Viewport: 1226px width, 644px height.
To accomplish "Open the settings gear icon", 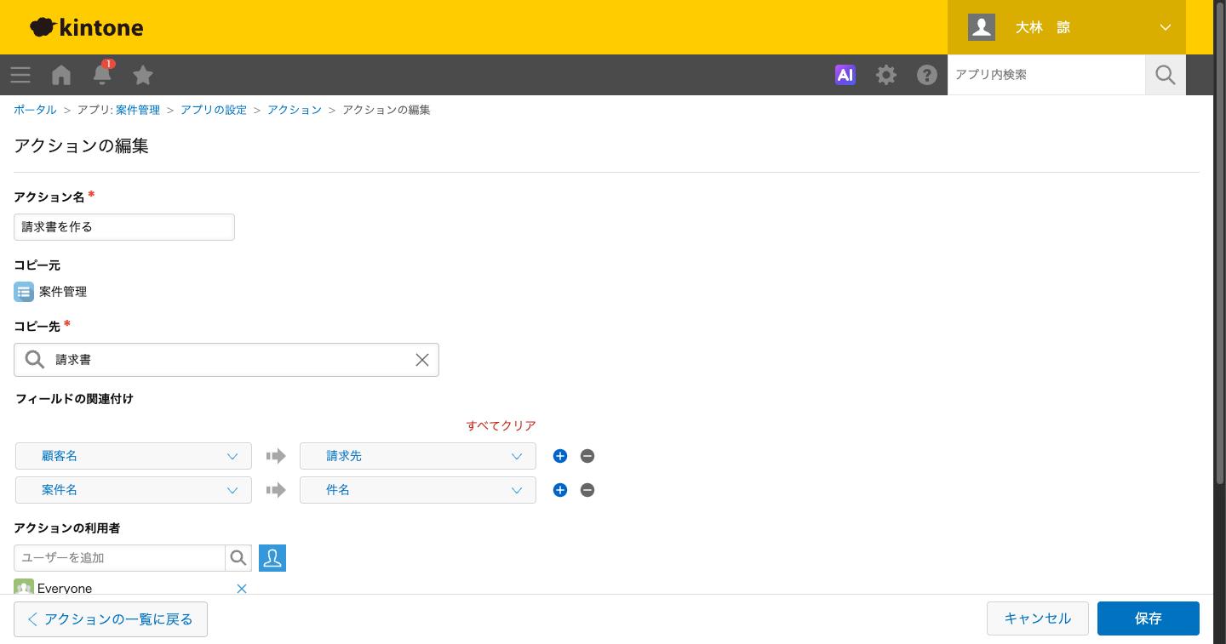I will tap(886, 75).
